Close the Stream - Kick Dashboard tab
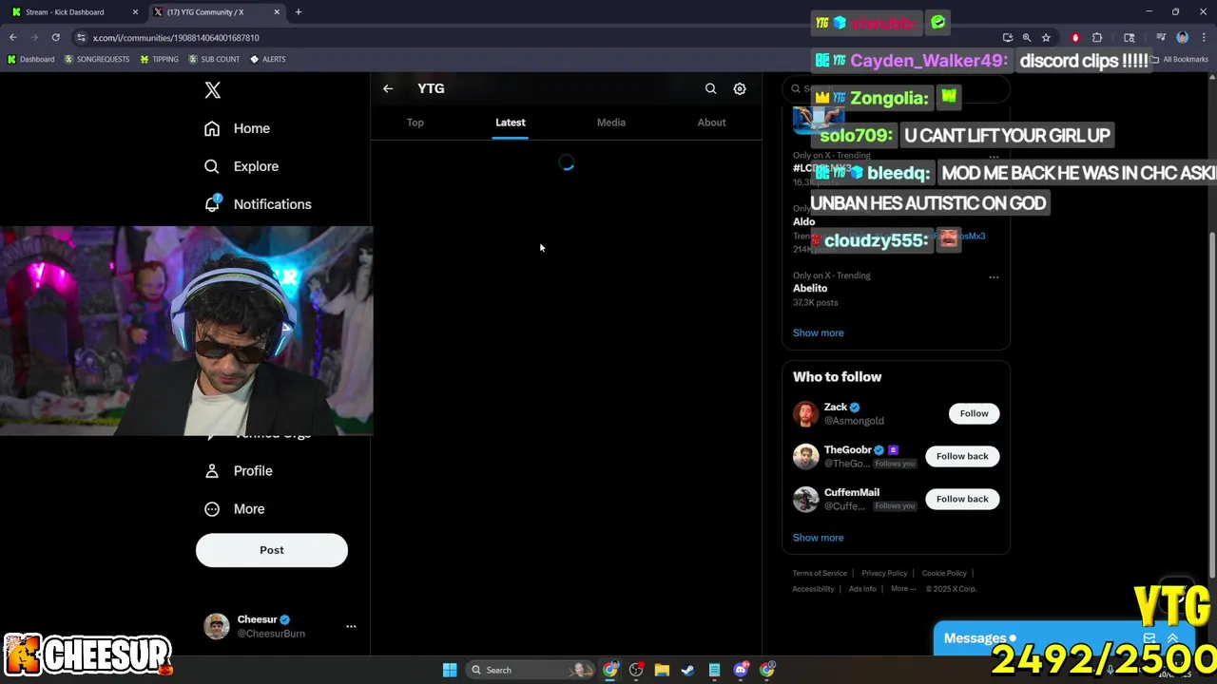Viewport: 1217px width, 684px height. [x=135, y=12]
